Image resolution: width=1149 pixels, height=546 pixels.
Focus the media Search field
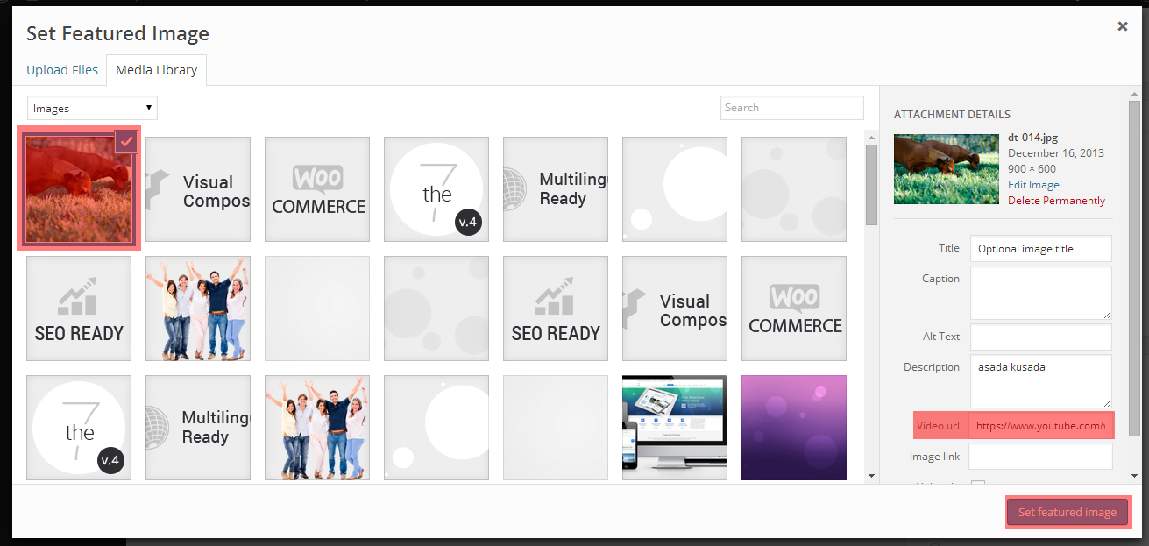tap(791, 108)
